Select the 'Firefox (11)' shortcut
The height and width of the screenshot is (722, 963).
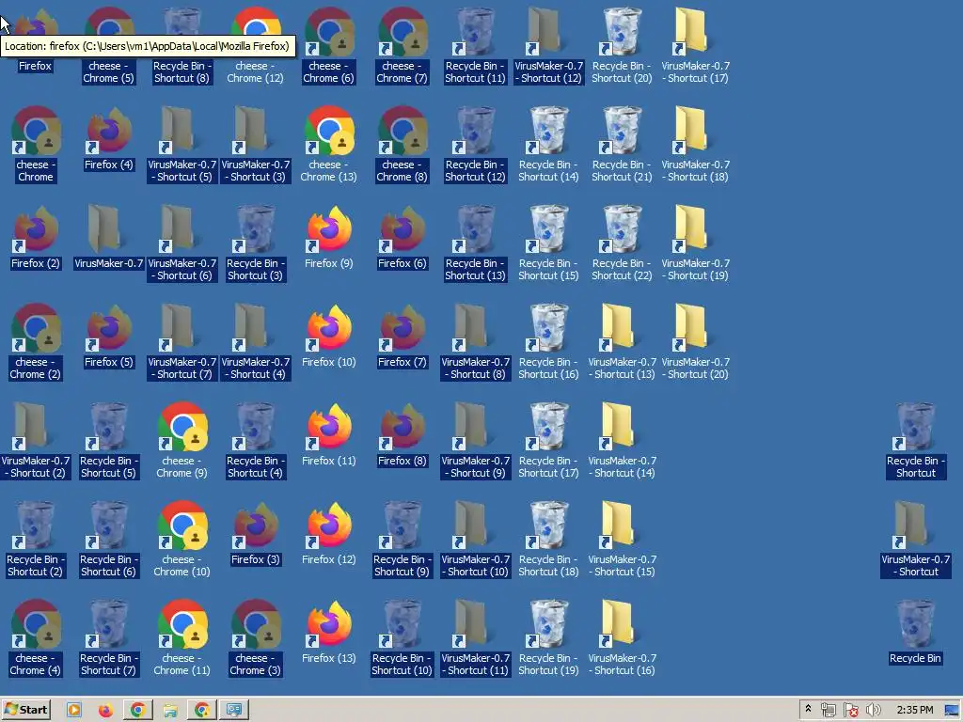[x=328, y=434]
